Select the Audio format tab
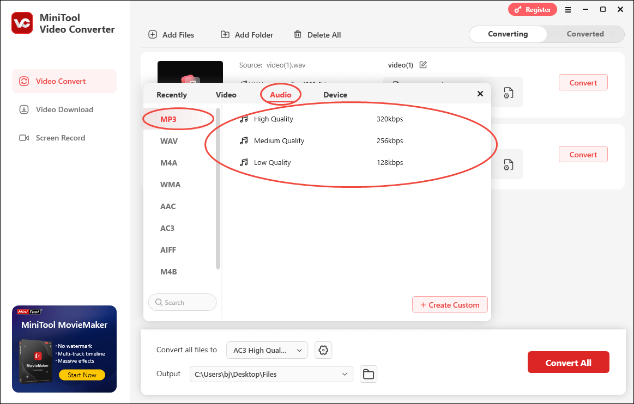 [x=281, y=95]
